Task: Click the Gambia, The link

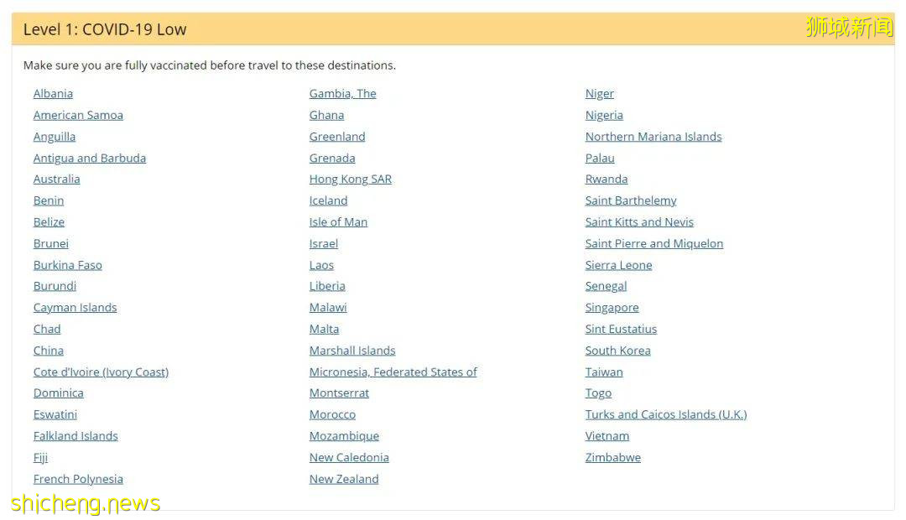Action: coord(342,93)
